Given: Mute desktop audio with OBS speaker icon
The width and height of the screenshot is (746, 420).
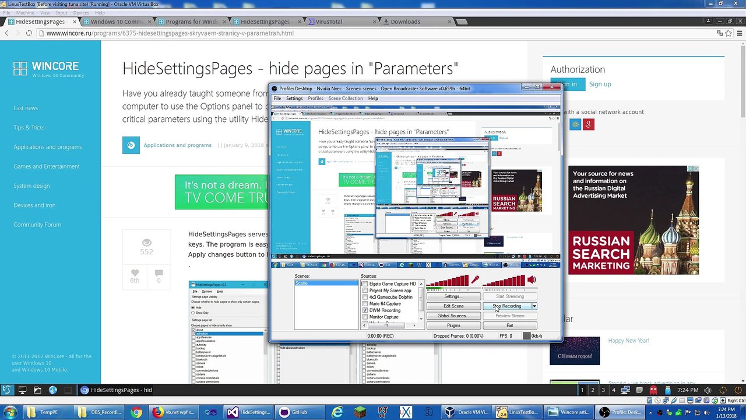Looking at the screenshot, I should click(532, 280).
